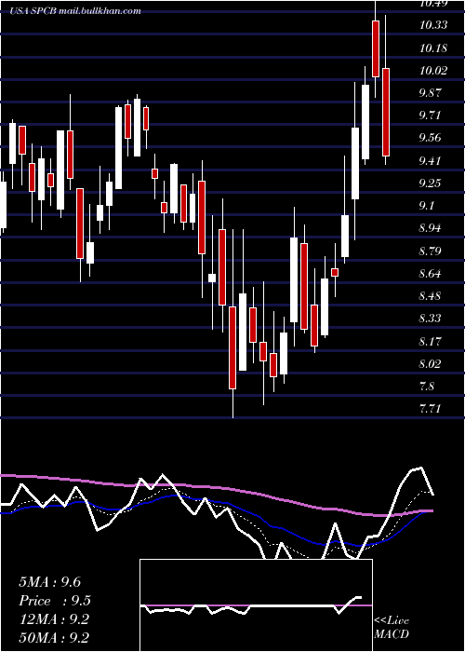Click the 9.25 price axis label
Viewport: 465px width, 652px height.
pos(430,183)
